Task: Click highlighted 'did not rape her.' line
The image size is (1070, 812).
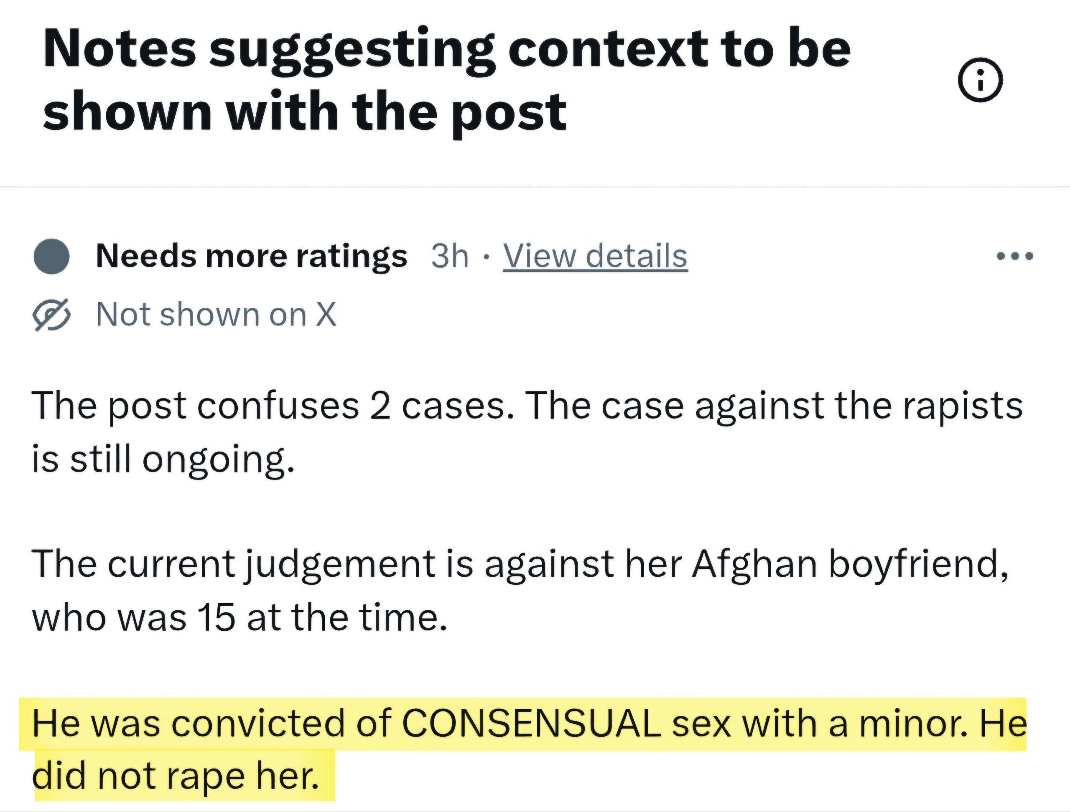Action: [x=176, y=776]
